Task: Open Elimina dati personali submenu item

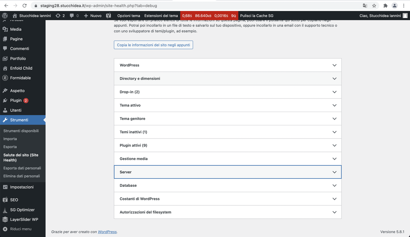Action: click(x=22, y=176)
